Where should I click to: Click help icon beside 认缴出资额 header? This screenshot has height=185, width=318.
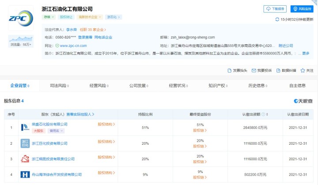pyautogui.click(x=263, y=115)
